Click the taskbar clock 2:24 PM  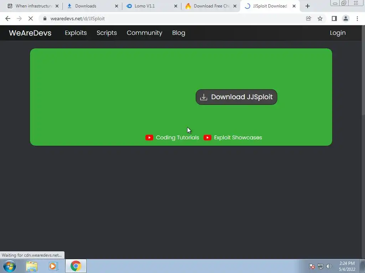pyautogui.click(x=347, y=266)
